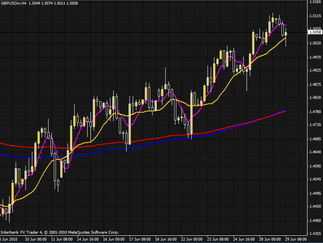
Task: Select the 28 Jun 00:00 time label
Action: click(x=270, y=239)
